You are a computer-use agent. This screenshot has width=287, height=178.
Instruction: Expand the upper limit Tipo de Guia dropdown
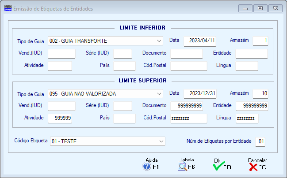click(x=159, y=94)
